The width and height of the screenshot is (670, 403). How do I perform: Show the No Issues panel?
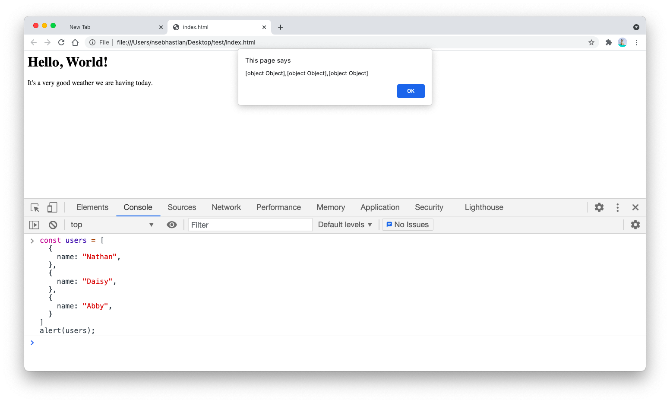pyautogui.click(x=407, y=225)
